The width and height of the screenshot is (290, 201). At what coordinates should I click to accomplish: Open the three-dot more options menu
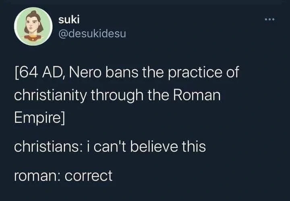click(269, 19)
